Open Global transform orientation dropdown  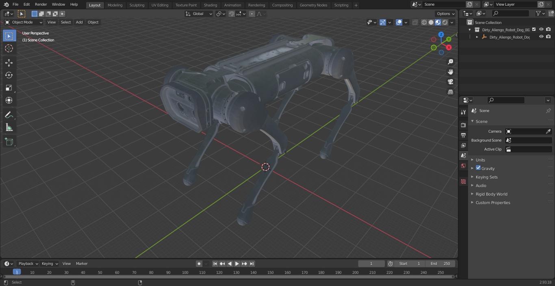[x=199, y=14]
